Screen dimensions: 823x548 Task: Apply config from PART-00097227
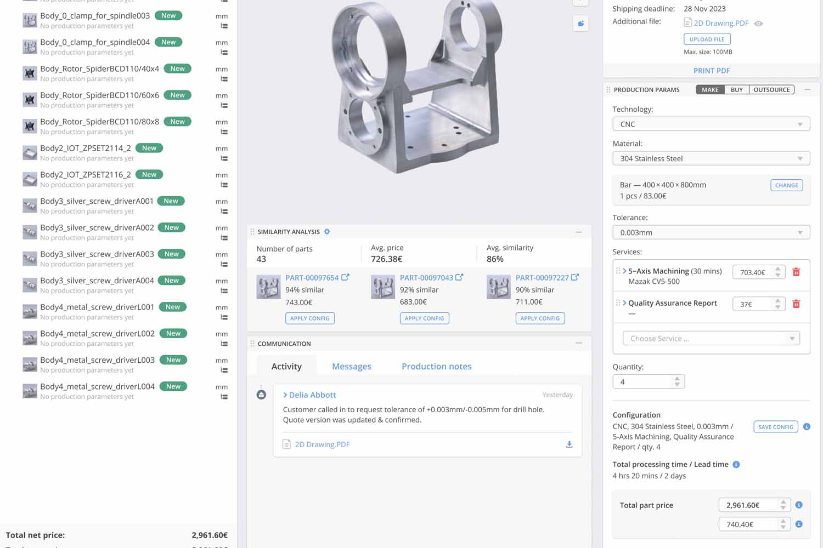point(540,318)
